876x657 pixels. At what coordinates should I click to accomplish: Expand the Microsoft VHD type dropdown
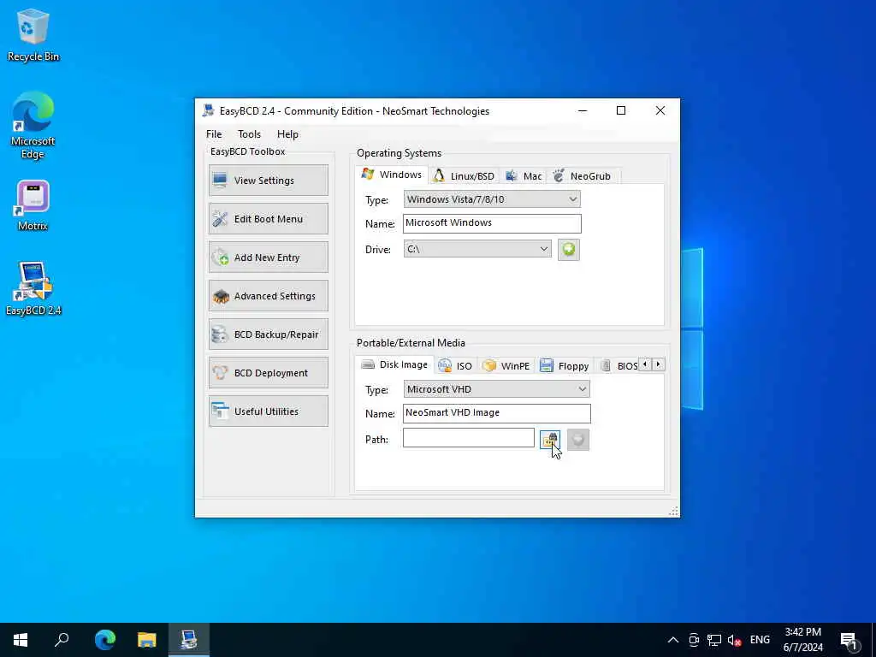point(497,389)
